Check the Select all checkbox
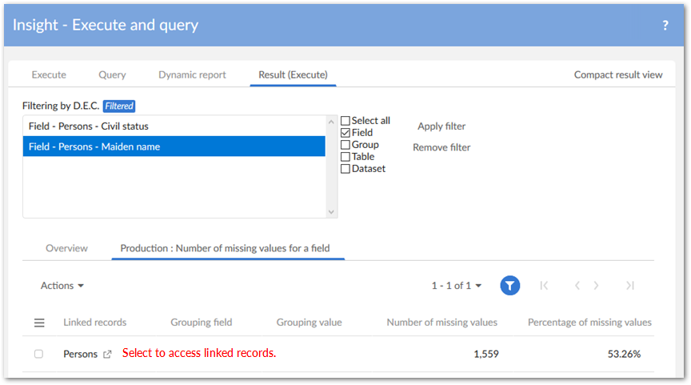 tap(345, 121)
